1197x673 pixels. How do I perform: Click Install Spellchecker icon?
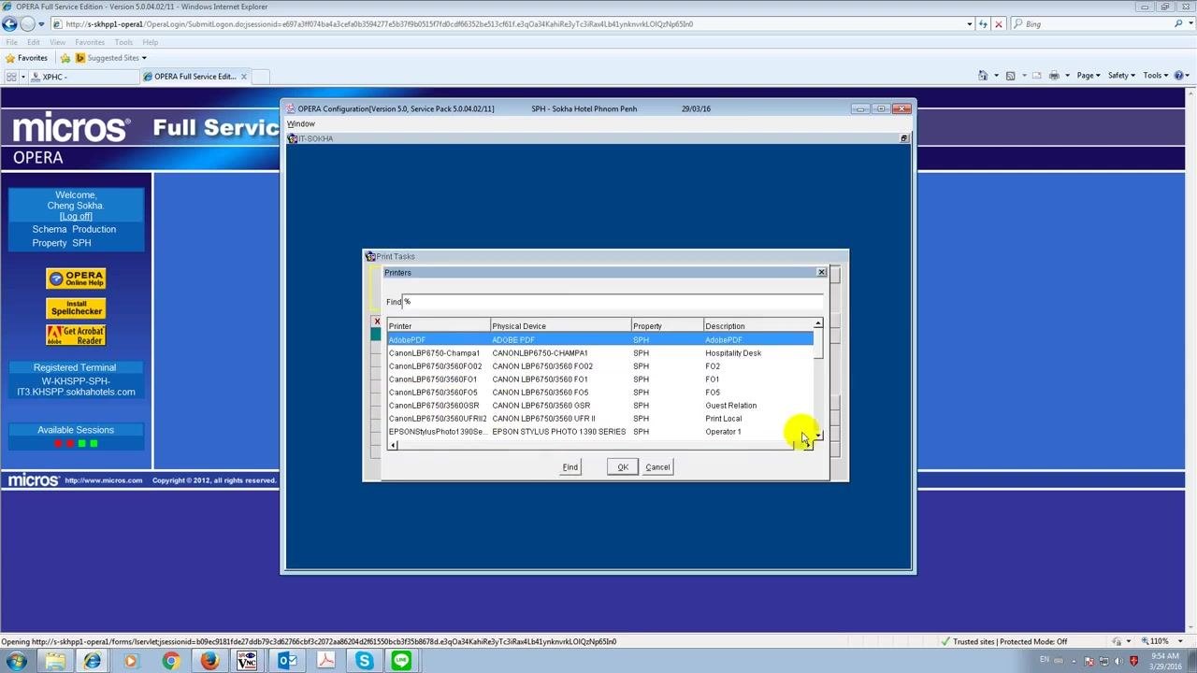point(76,308)
